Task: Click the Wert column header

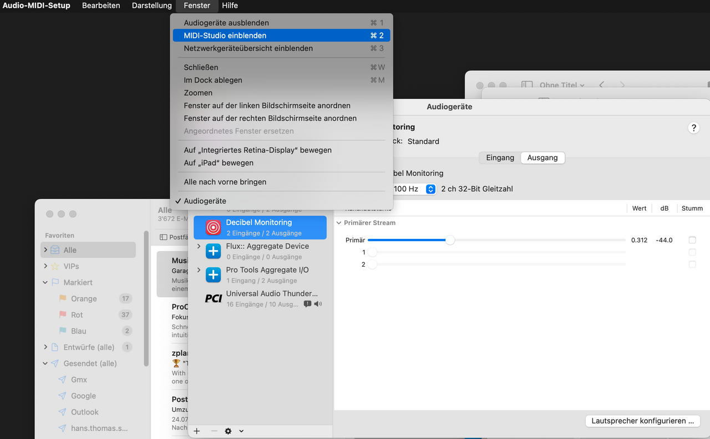Action: pos(639,208)
